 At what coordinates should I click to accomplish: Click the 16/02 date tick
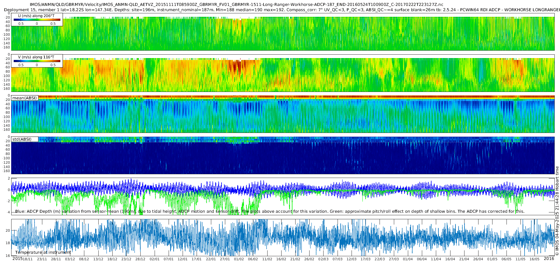pyautogui.click(x=281, y=259)
